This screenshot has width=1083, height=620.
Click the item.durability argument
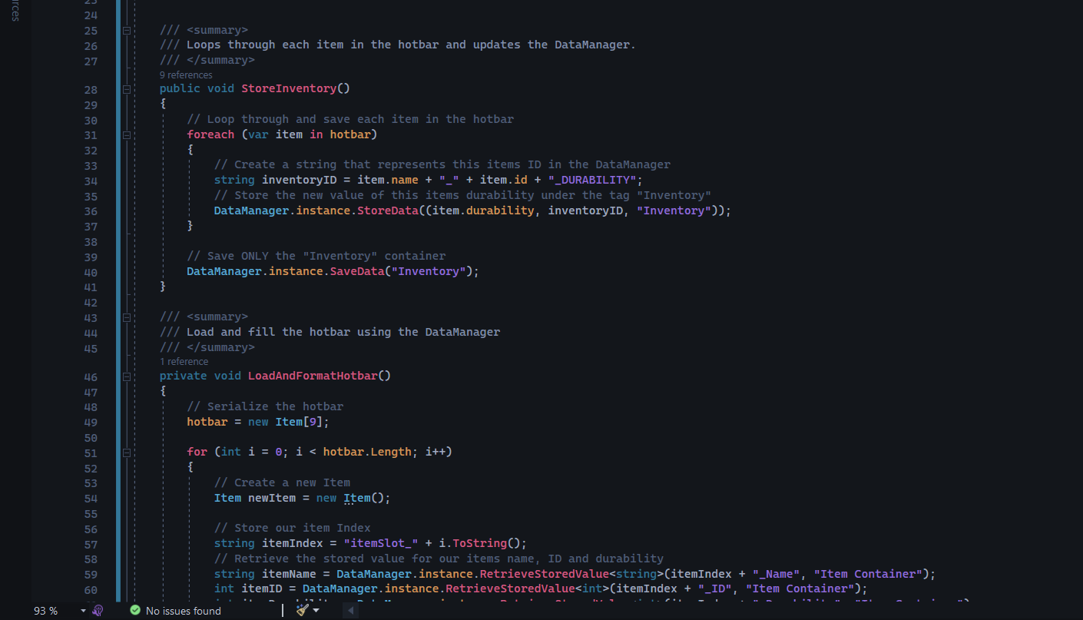tap(483, 211)
